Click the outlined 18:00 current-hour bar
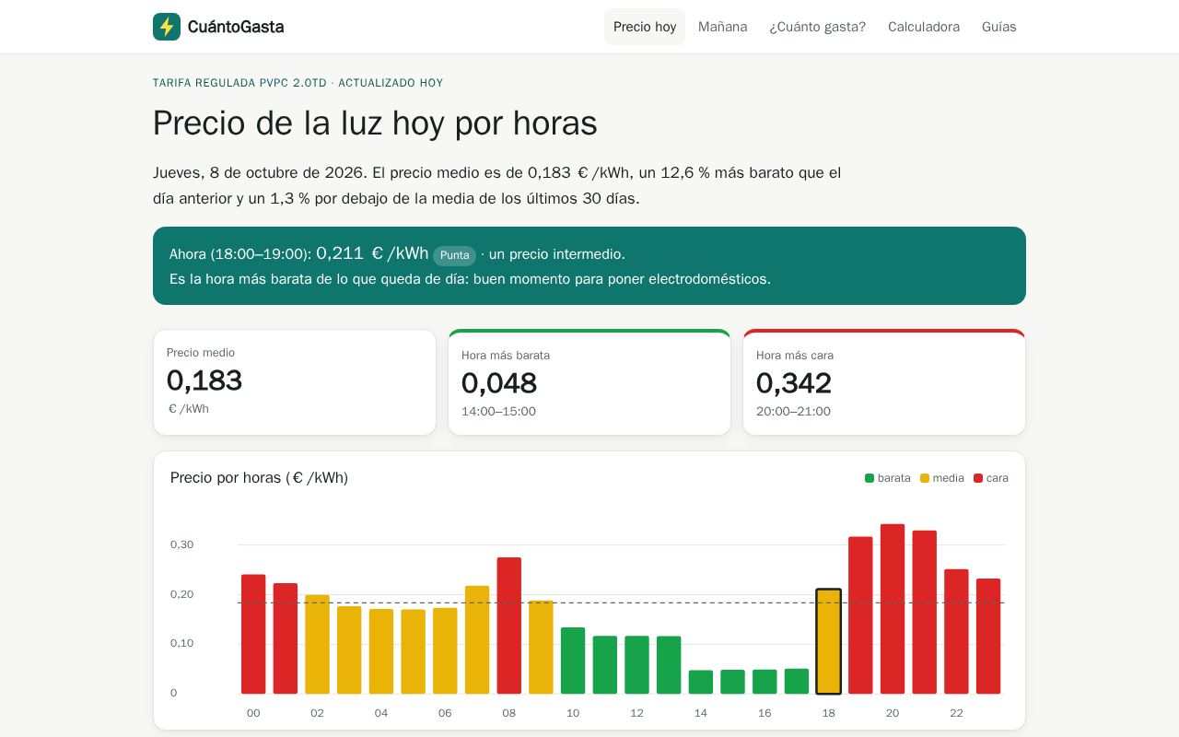 [x=829, y=641]
